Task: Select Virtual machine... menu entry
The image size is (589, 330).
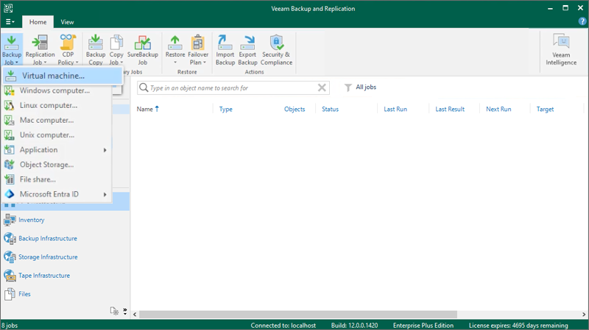Action: 63,76
